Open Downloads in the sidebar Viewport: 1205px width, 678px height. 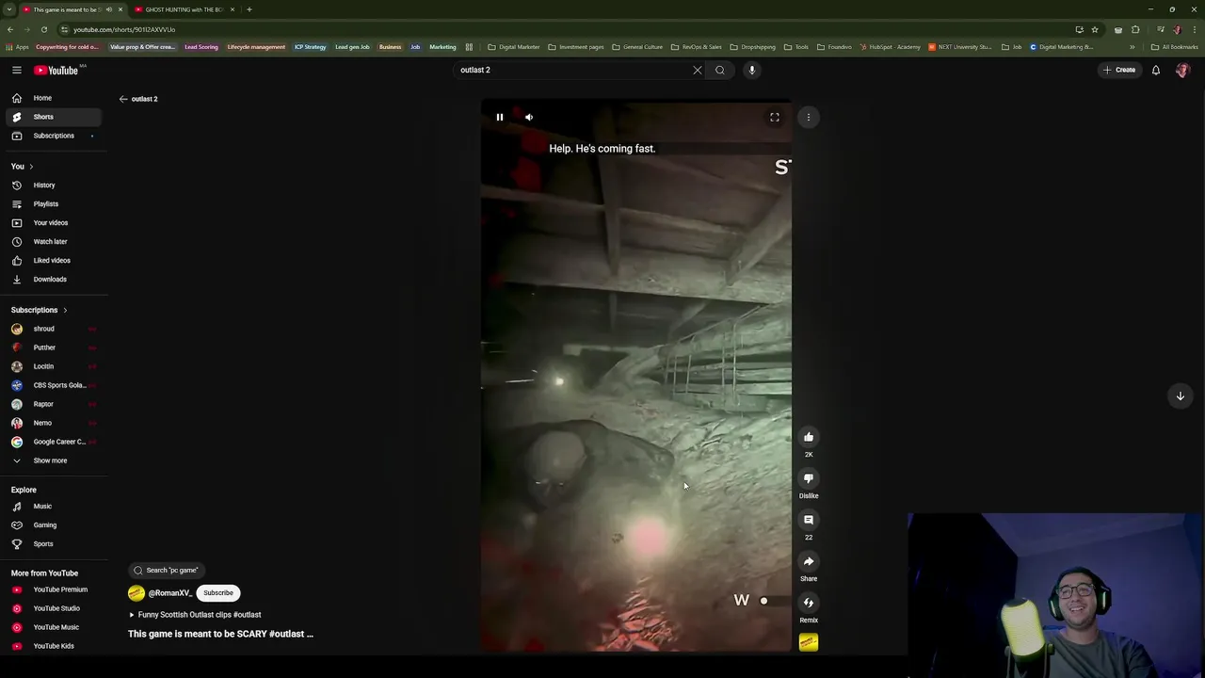(54, 280)
